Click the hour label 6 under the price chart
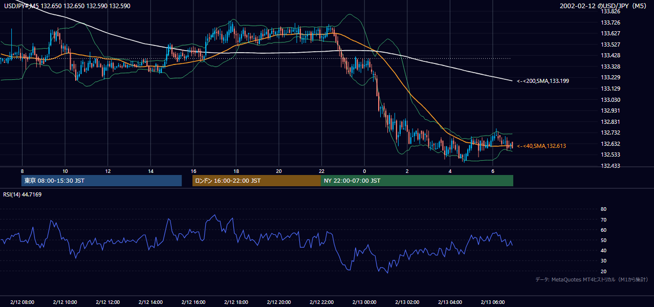Image resolution: width=654 pixels, height=307 pixels. point(492,171)
